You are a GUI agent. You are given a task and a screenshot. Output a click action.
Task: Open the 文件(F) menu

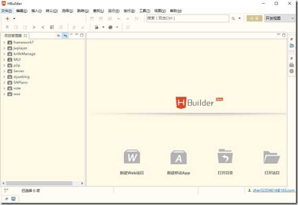tap(7, 11)
